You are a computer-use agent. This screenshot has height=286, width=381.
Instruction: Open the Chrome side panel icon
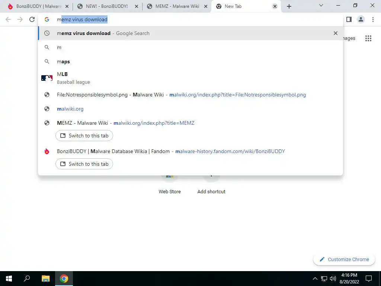(349, 19)
